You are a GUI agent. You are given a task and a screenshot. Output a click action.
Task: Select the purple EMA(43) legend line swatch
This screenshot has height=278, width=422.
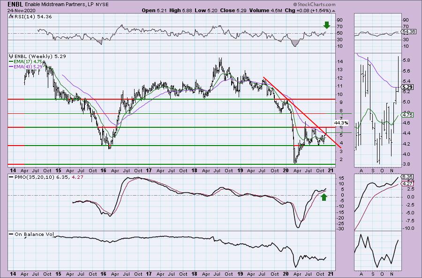12,66
